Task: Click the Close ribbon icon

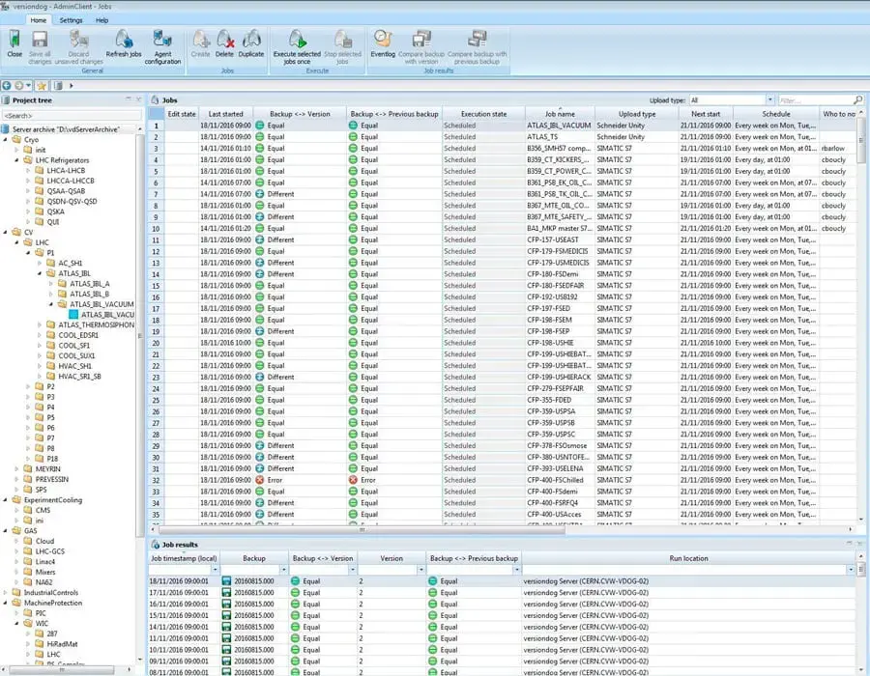Action: [14, 40]
